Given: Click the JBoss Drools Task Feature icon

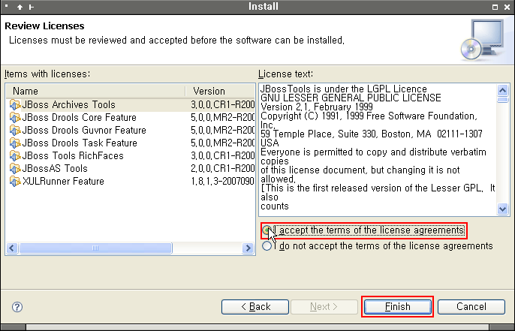Looking at the screenshot, I should (x=15, y=143).
